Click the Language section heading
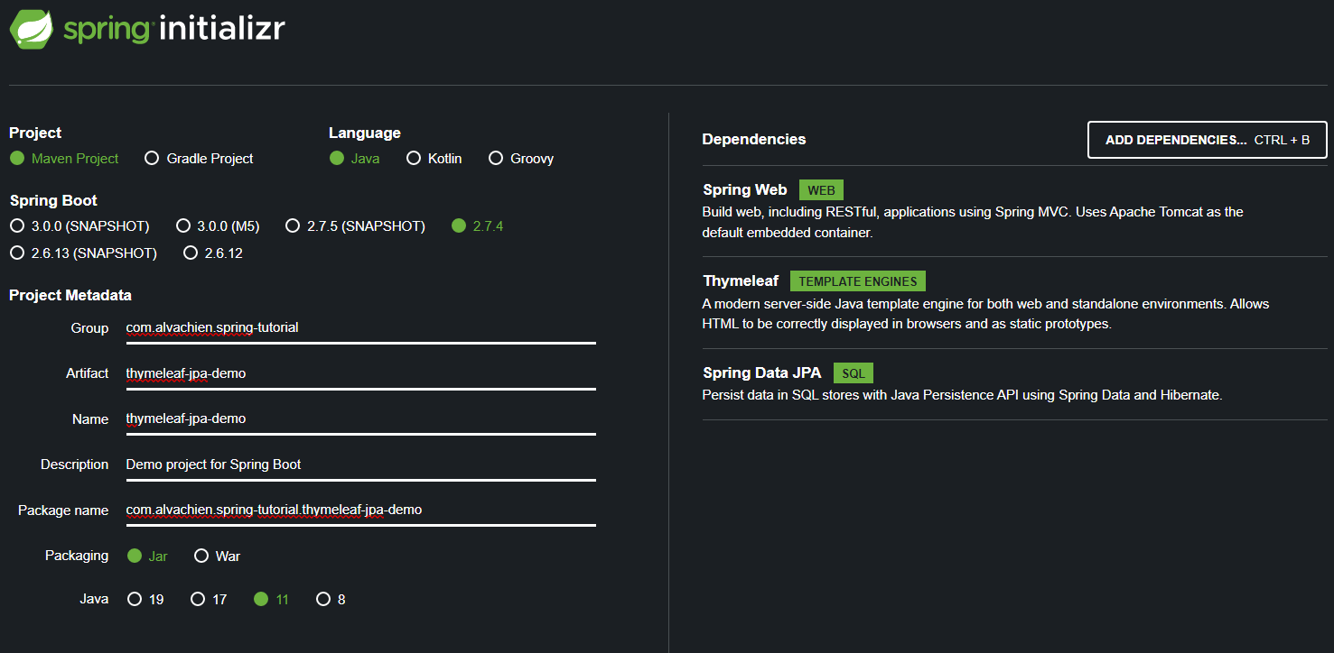This screenshot has width=1334, height=653. point(365,133)
